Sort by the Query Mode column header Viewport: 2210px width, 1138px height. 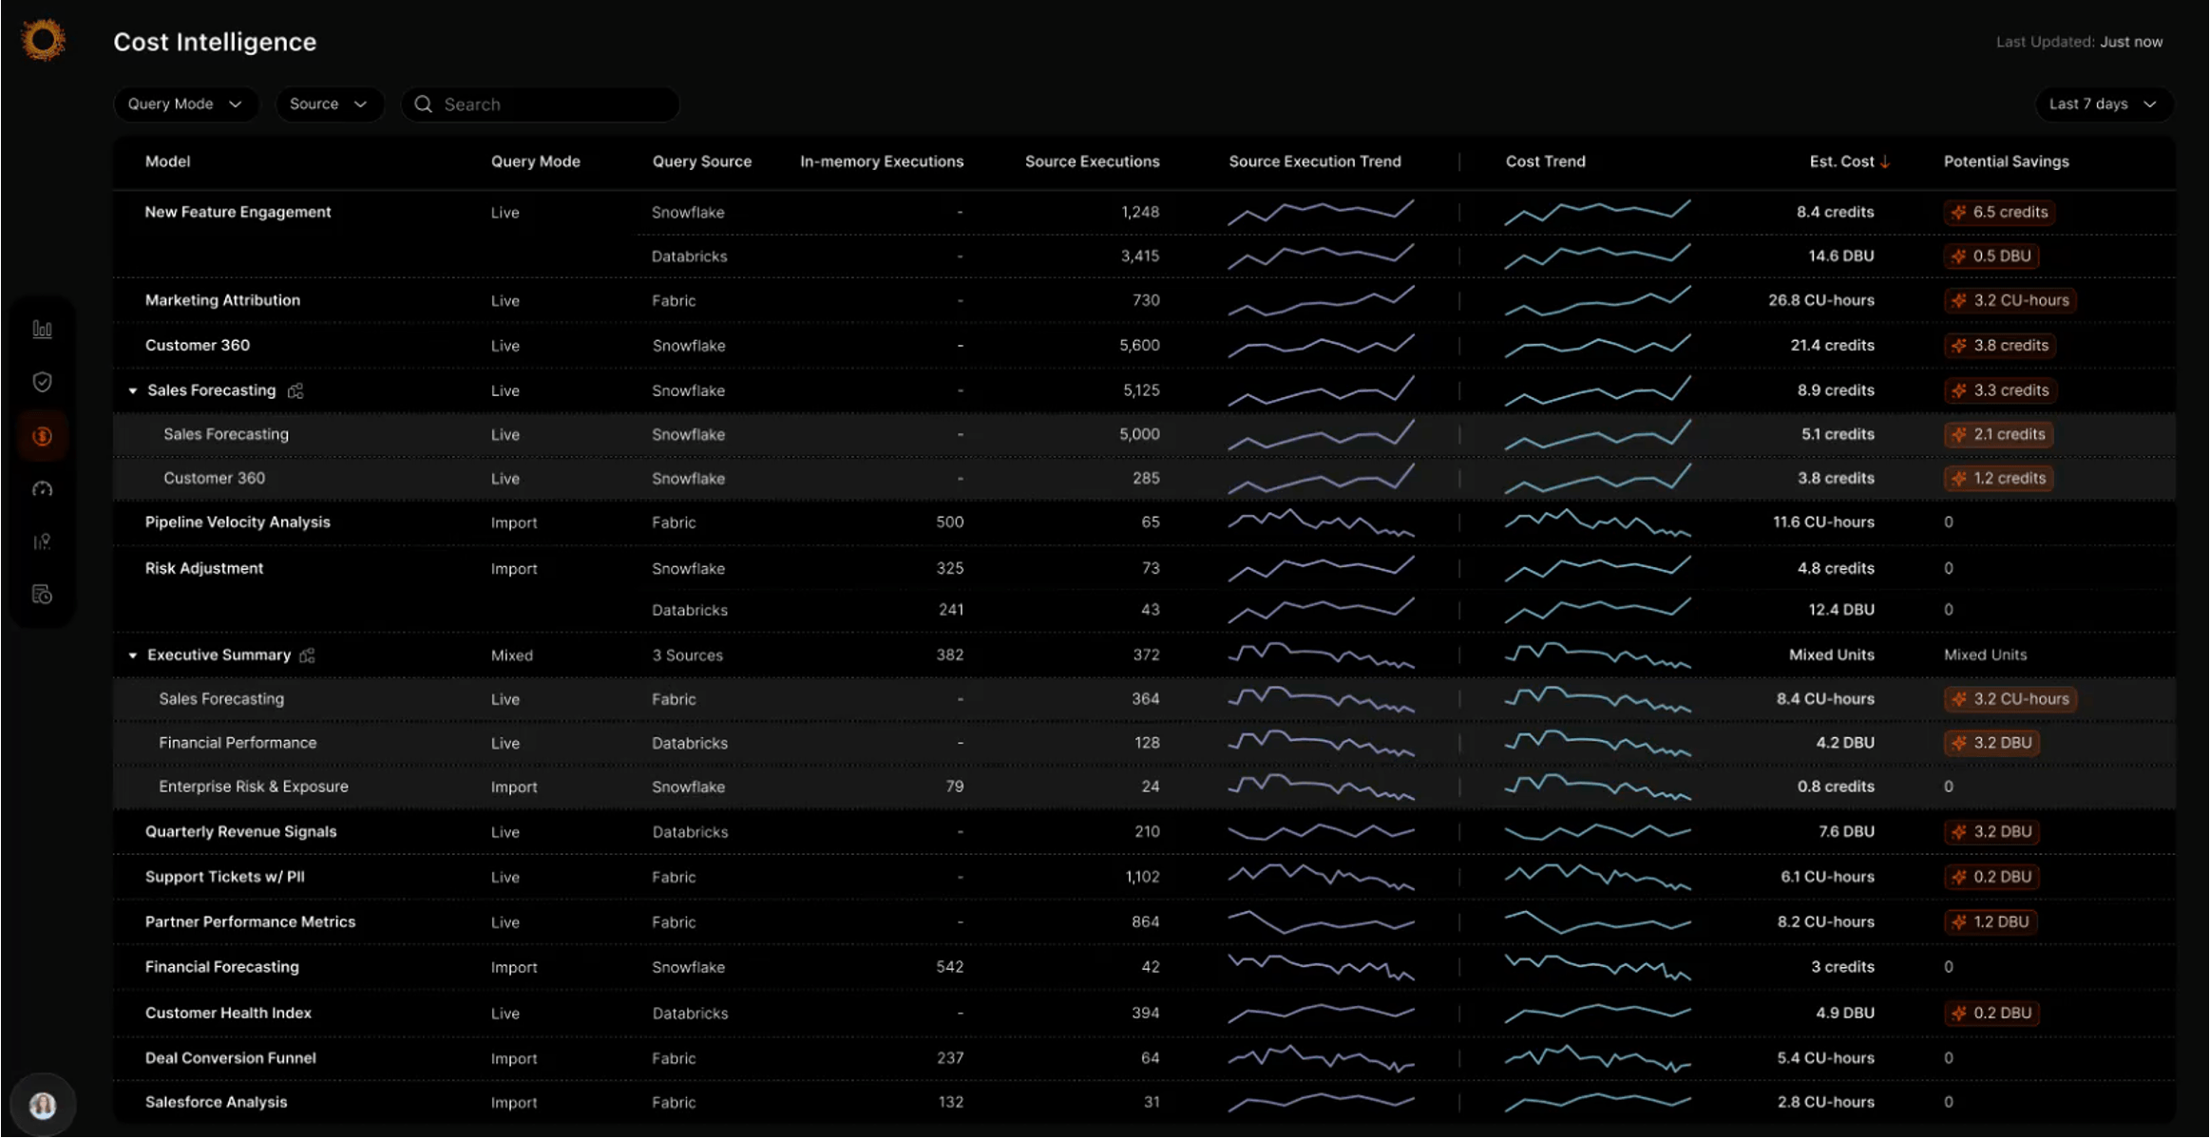(536, 161)
